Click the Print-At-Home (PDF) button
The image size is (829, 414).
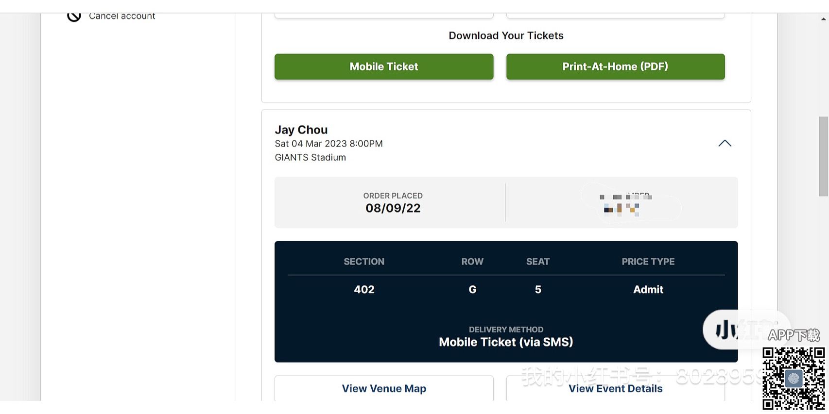(615, 66)
